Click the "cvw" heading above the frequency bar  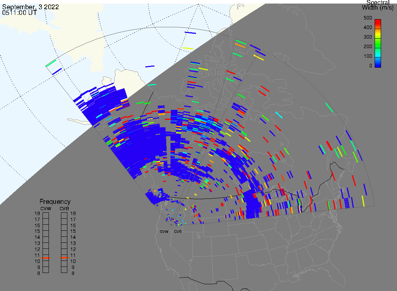tap(46, 208)
